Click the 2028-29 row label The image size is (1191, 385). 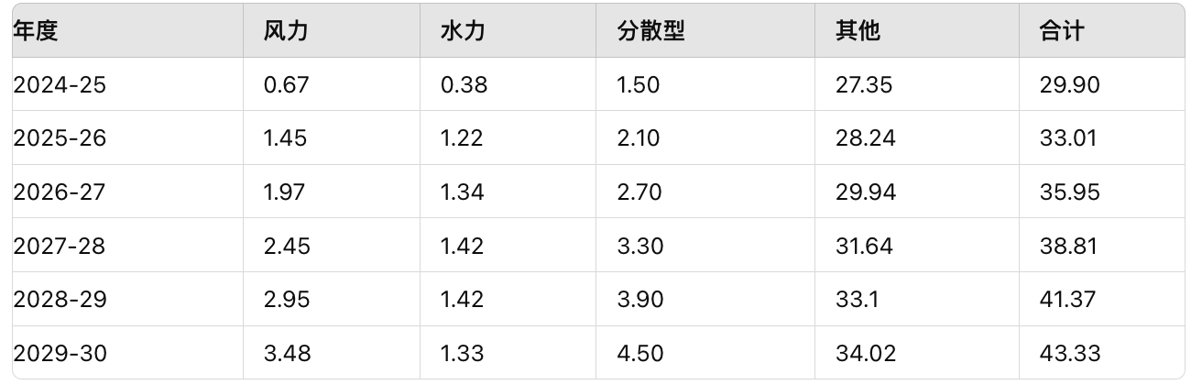pos(60,300)
